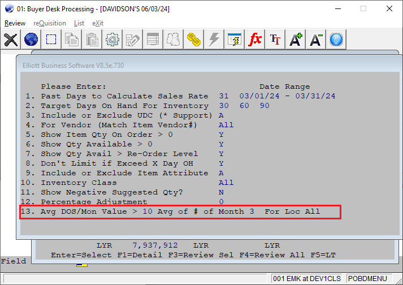Click Avg DOS/Mon Value 10 field
This screenshot has width=403, height=285.
click(148, 211)
